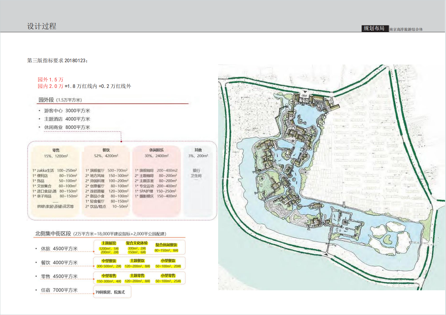Click the '主题茶室 80~200m²' row

click(156, 181)
